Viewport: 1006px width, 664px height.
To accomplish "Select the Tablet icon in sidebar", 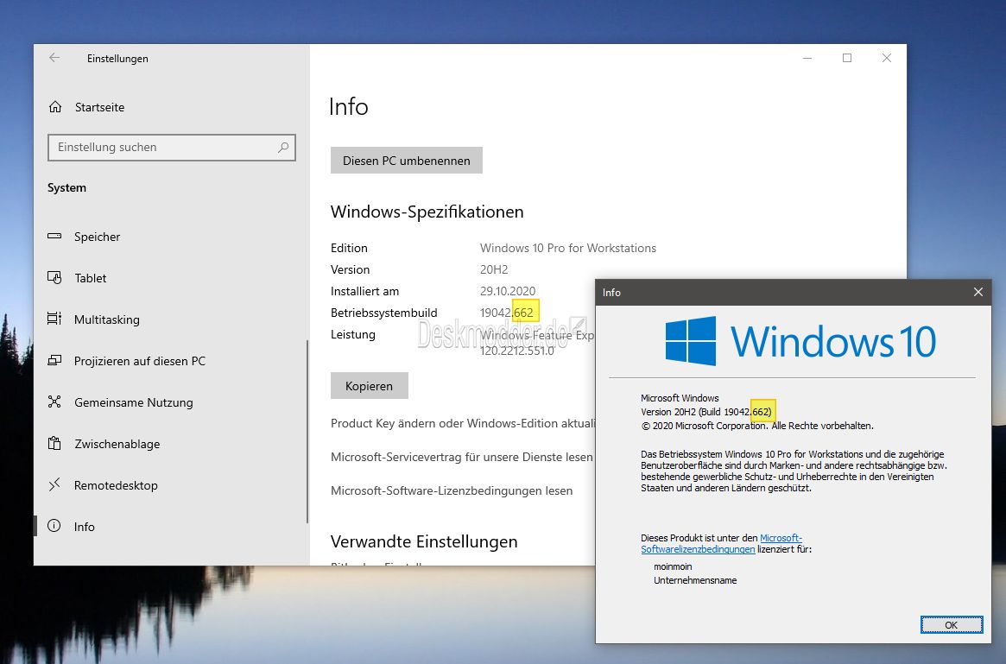I will pyautogui.click(x=54, y=278).
